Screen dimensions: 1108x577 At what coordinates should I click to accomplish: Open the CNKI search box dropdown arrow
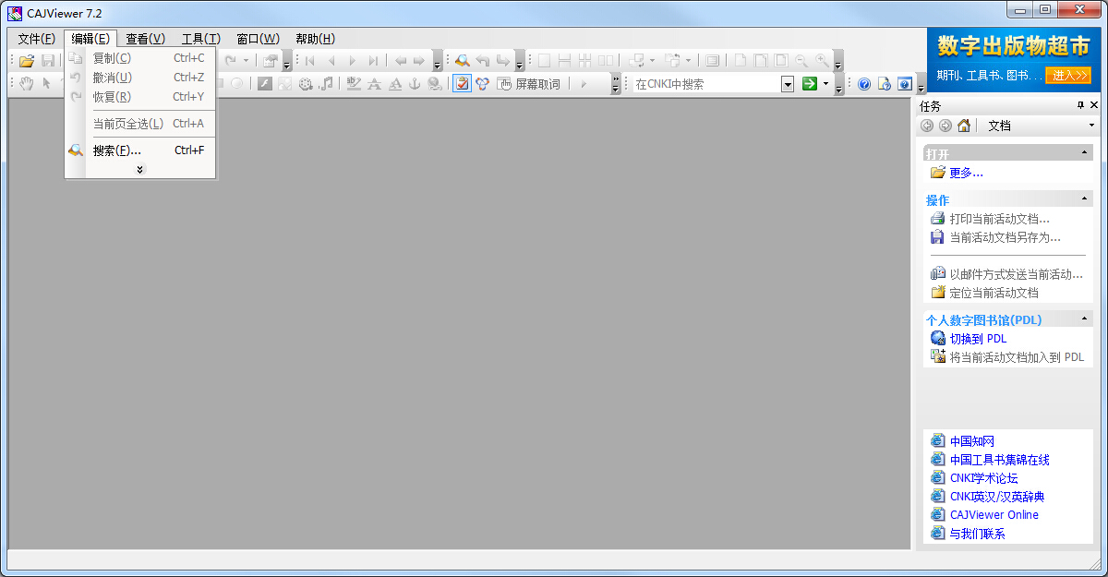[788, 84]
